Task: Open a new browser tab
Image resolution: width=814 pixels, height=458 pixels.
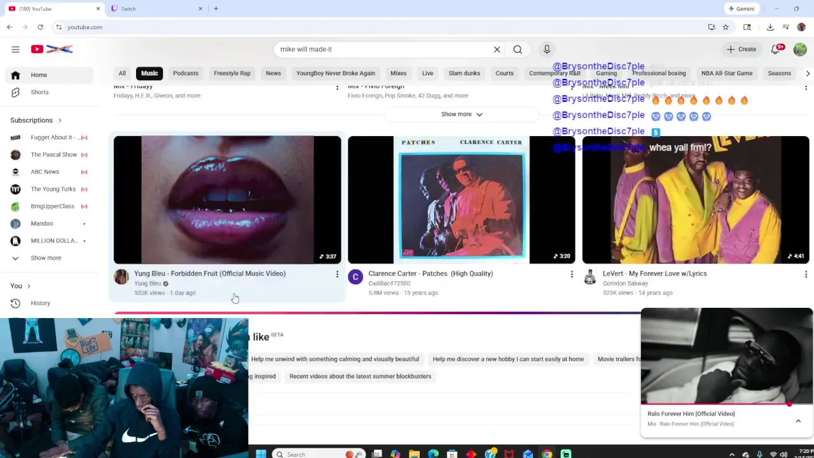Action: point(216,9)
